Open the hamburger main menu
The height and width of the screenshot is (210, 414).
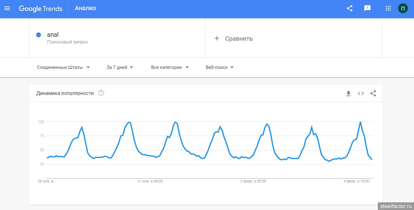[7, 9]
